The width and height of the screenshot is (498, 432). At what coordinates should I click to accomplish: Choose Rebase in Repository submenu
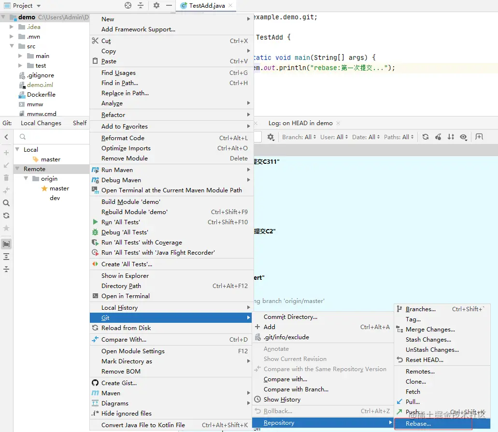tap(442, 423)
